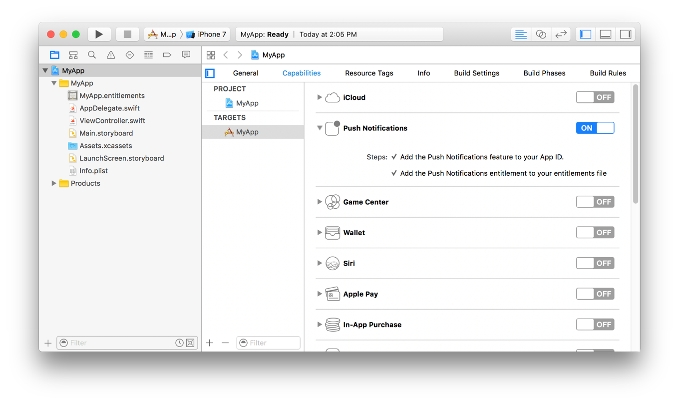Show the Issue navigator warning icon
This screenshot has height=404, width=679.
(111, 55)
